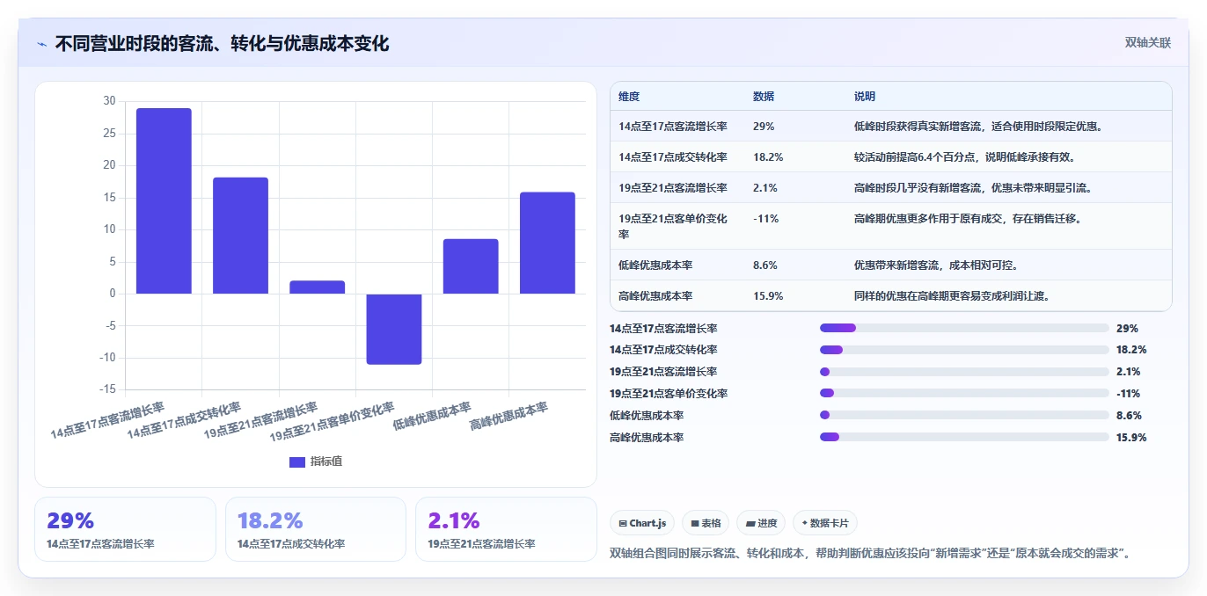Click the 指标值 legend label
The height and width of the screenshot is (596, 1207).
click(326, 462)
